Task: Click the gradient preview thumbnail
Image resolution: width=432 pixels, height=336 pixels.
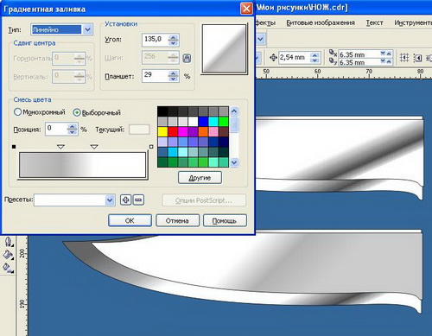Action: [x=224, y=48]
